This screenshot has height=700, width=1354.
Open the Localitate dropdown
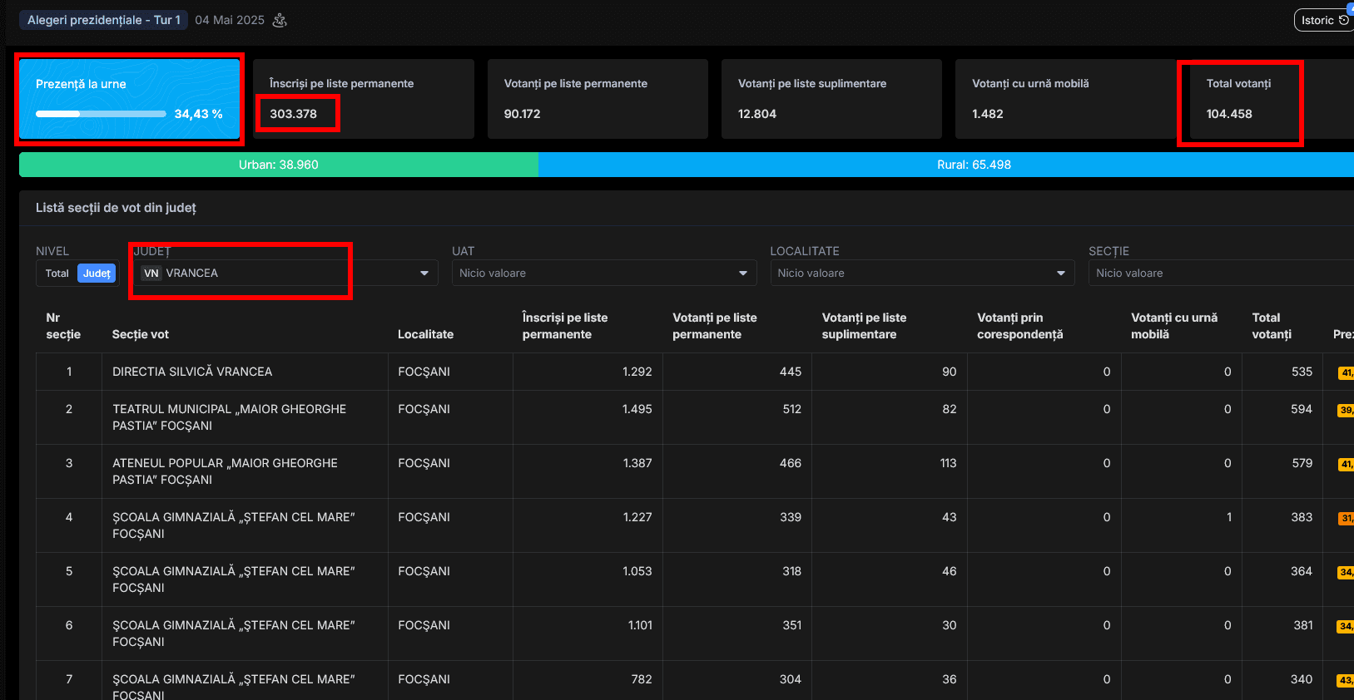[x=1060, y=274]
